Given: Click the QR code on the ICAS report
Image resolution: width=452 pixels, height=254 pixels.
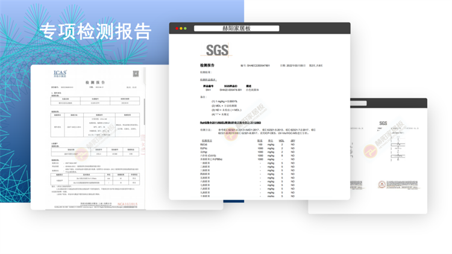Looking at the screenshot, I should 136,73.
